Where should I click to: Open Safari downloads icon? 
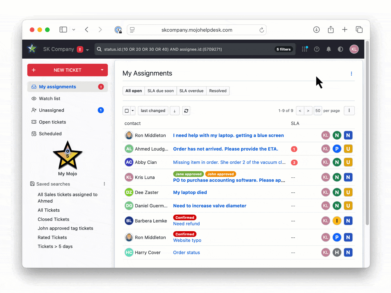click(316, 30)
